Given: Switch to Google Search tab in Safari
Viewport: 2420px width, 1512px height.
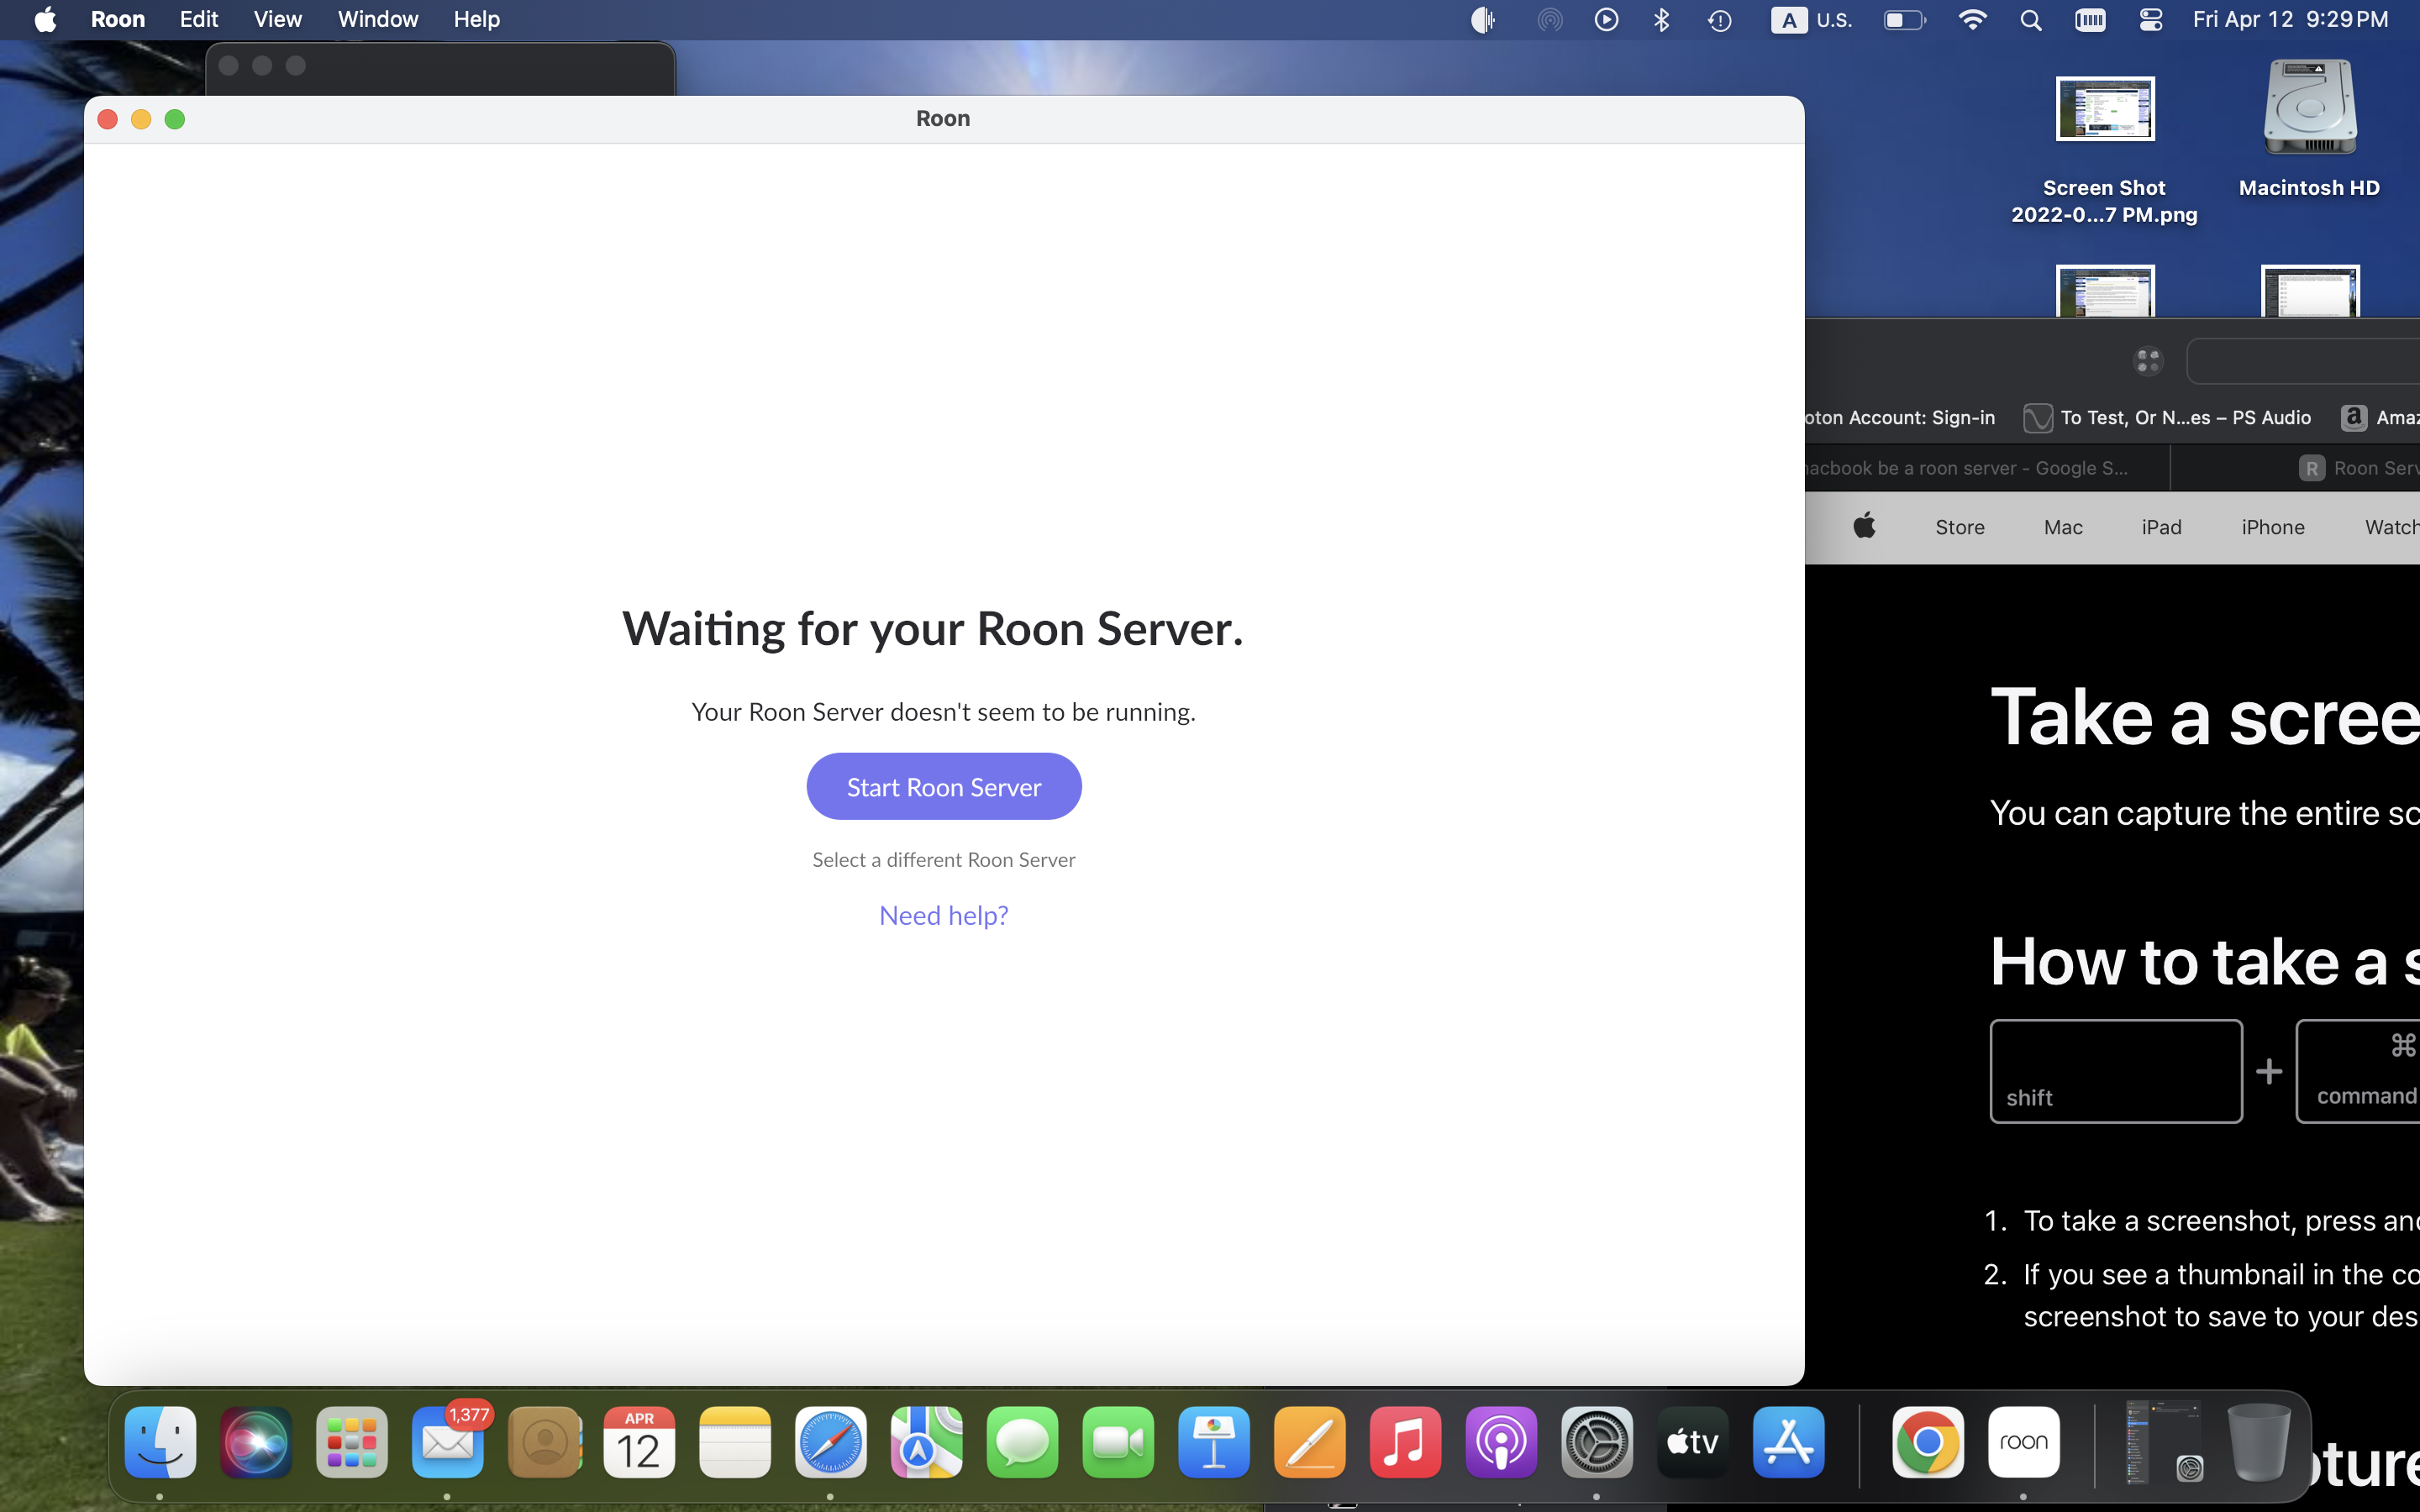Looking at the screenshot, I should click(x=1986, y=468).
